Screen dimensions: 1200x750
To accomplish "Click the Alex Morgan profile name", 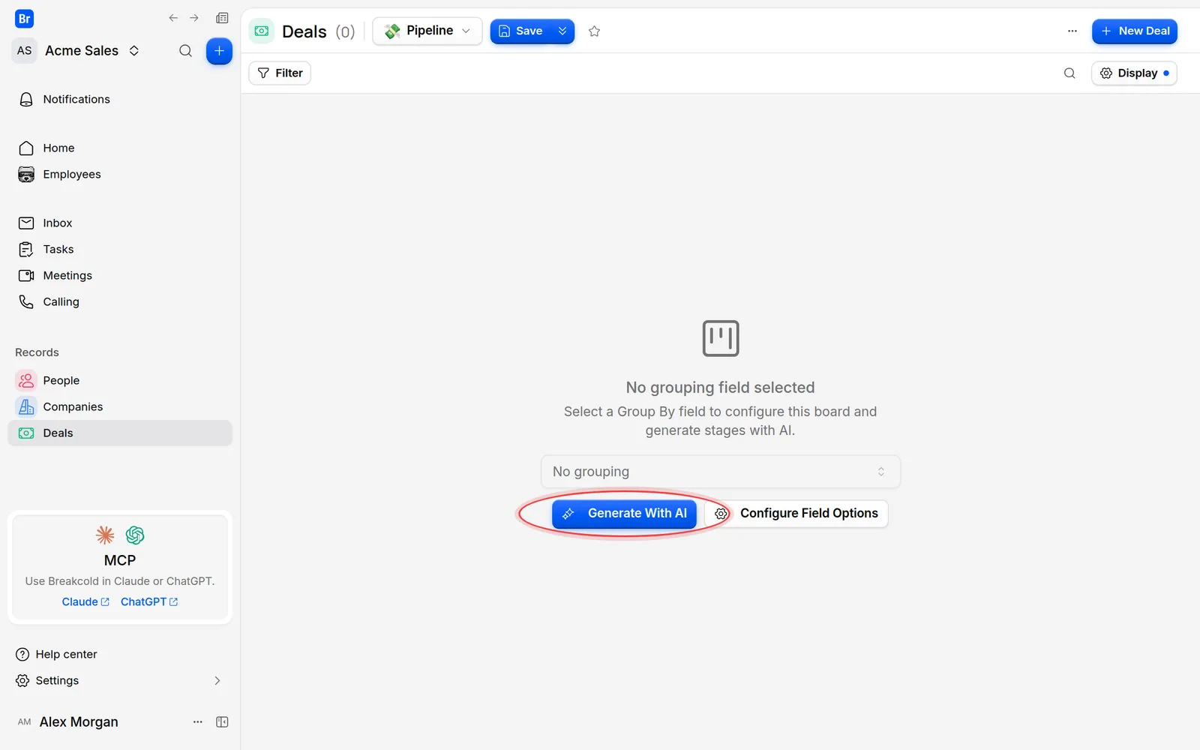I will [79, 721].
